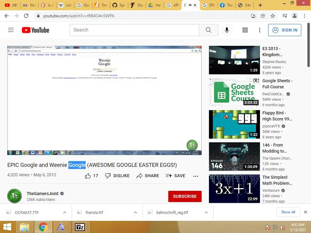This screenshot has width=311, height=233.
Task: Reload the page with refresh icon
Action: pyautogui.click(x=26, y=16)
